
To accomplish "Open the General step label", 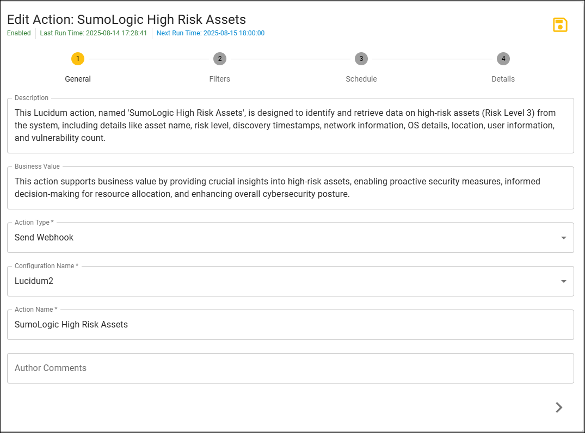I will tap(78, 79).
